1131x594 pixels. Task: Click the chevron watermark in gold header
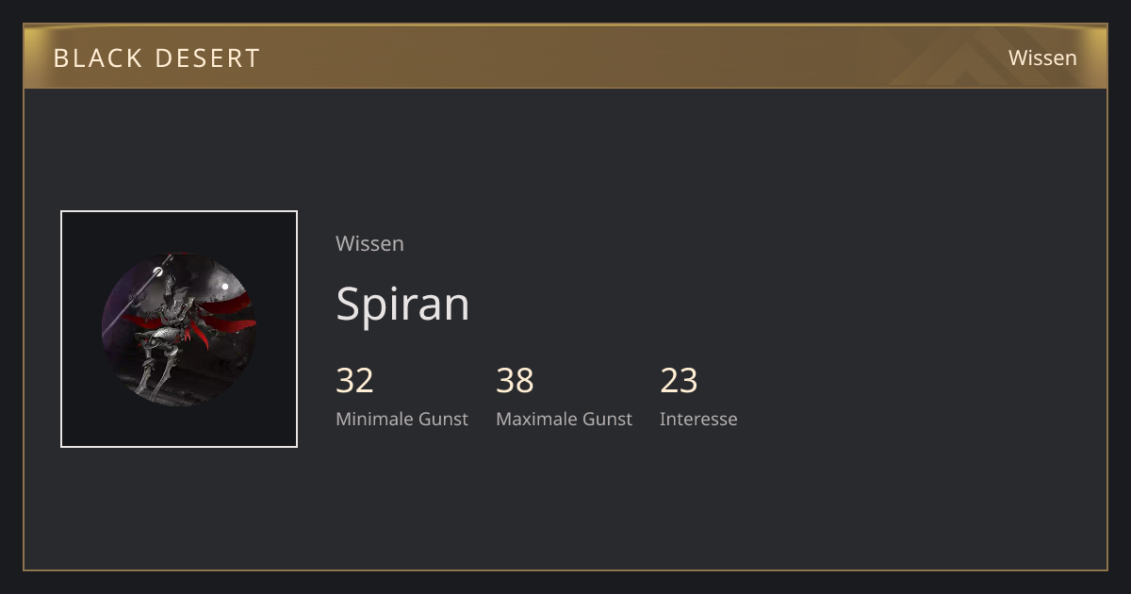tap(980, 58)
